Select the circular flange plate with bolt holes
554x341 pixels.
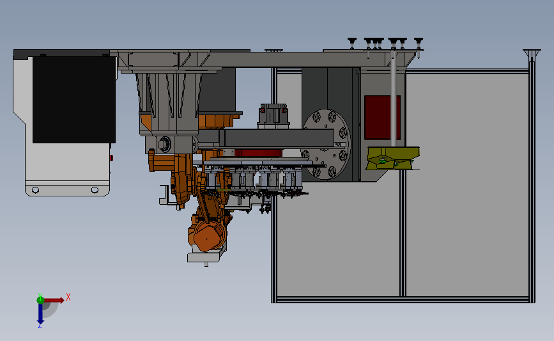click(x=326, y=143)
